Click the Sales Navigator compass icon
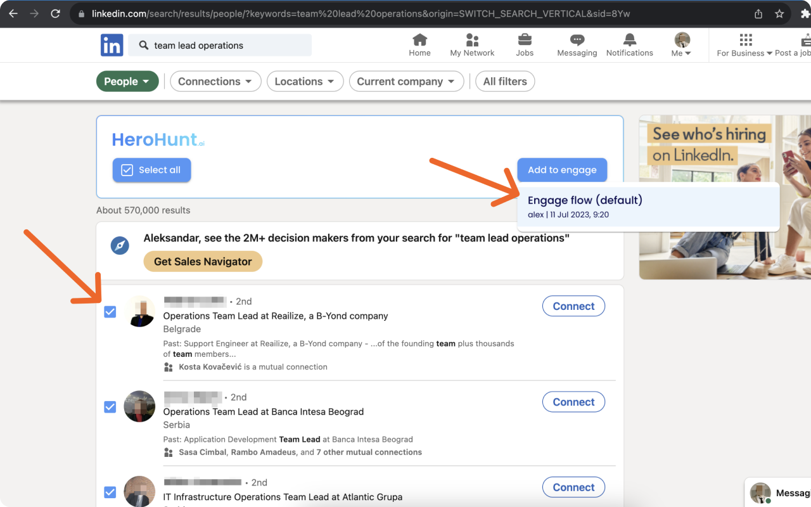This screenshot has height=507, width=811. pos(120,245)
